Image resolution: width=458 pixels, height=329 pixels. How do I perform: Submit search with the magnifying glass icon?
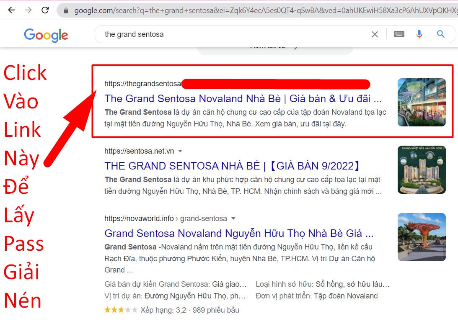pyautogui.click(x=441, y=34)
